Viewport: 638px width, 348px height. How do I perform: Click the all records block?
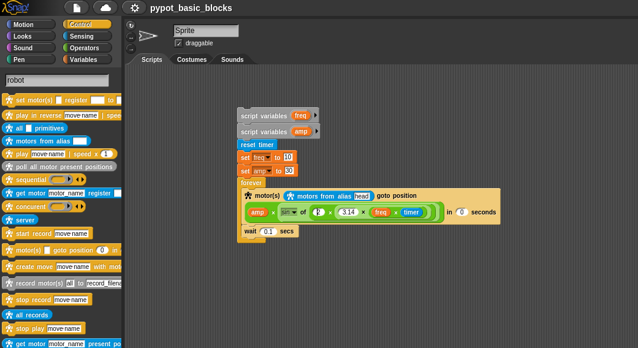32,315
